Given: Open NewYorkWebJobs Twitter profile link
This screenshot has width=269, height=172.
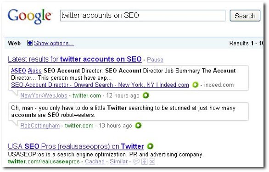Looking at the screenshot, I should (44, 95).
